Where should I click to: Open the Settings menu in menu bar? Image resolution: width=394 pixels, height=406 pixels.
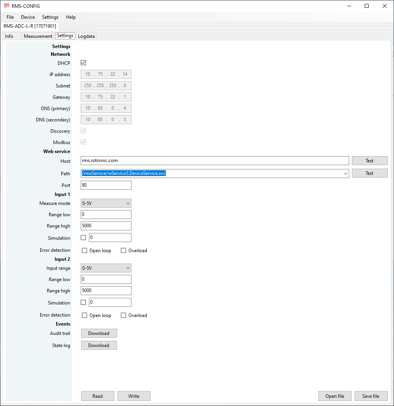coord(50,17)
